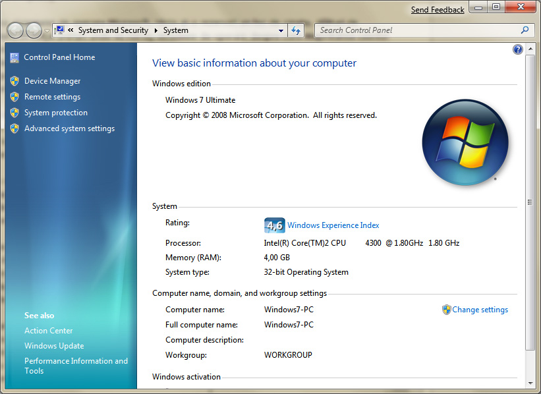Click the vertical scrollbar thumb

click(x=530, y=202)
